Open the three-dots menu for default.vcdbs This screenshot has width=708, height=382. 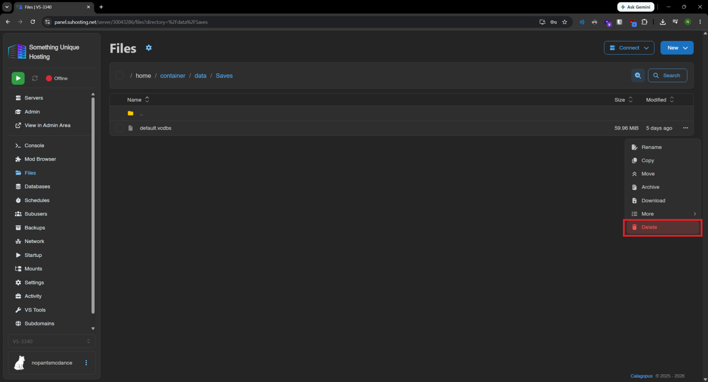[x=686, y=128]
